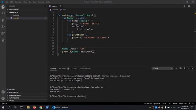The width and height of the screenshot is (196, 110).
Task: Open the Selection menu
Action: 18,2
